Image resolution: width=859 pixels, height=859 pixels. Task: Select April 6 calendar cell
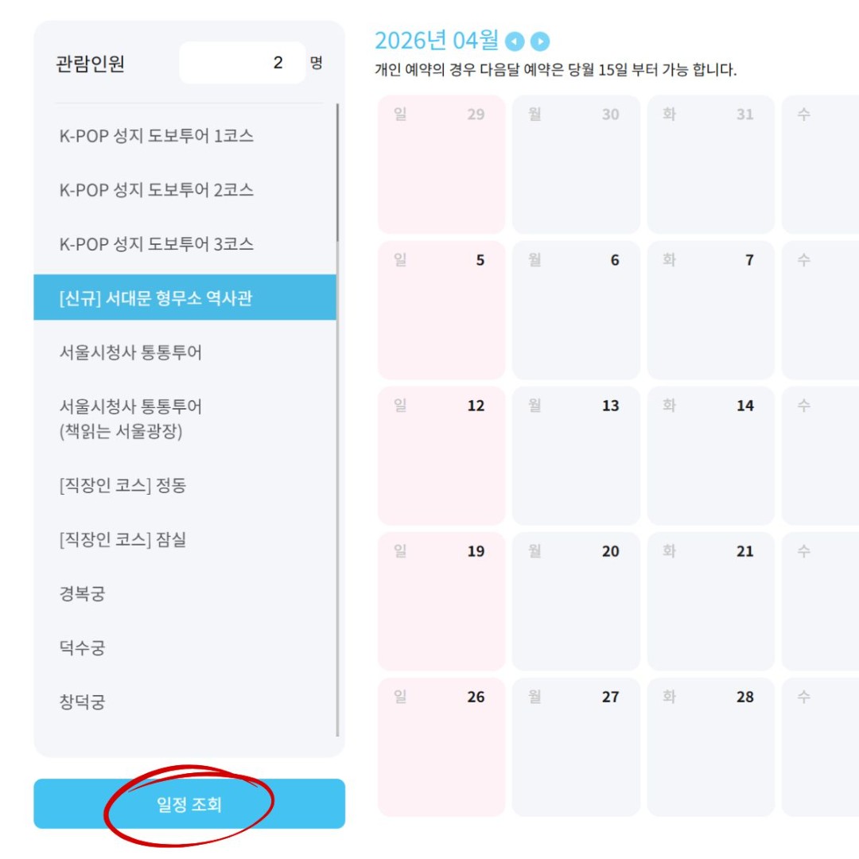(x=576, y=310)
